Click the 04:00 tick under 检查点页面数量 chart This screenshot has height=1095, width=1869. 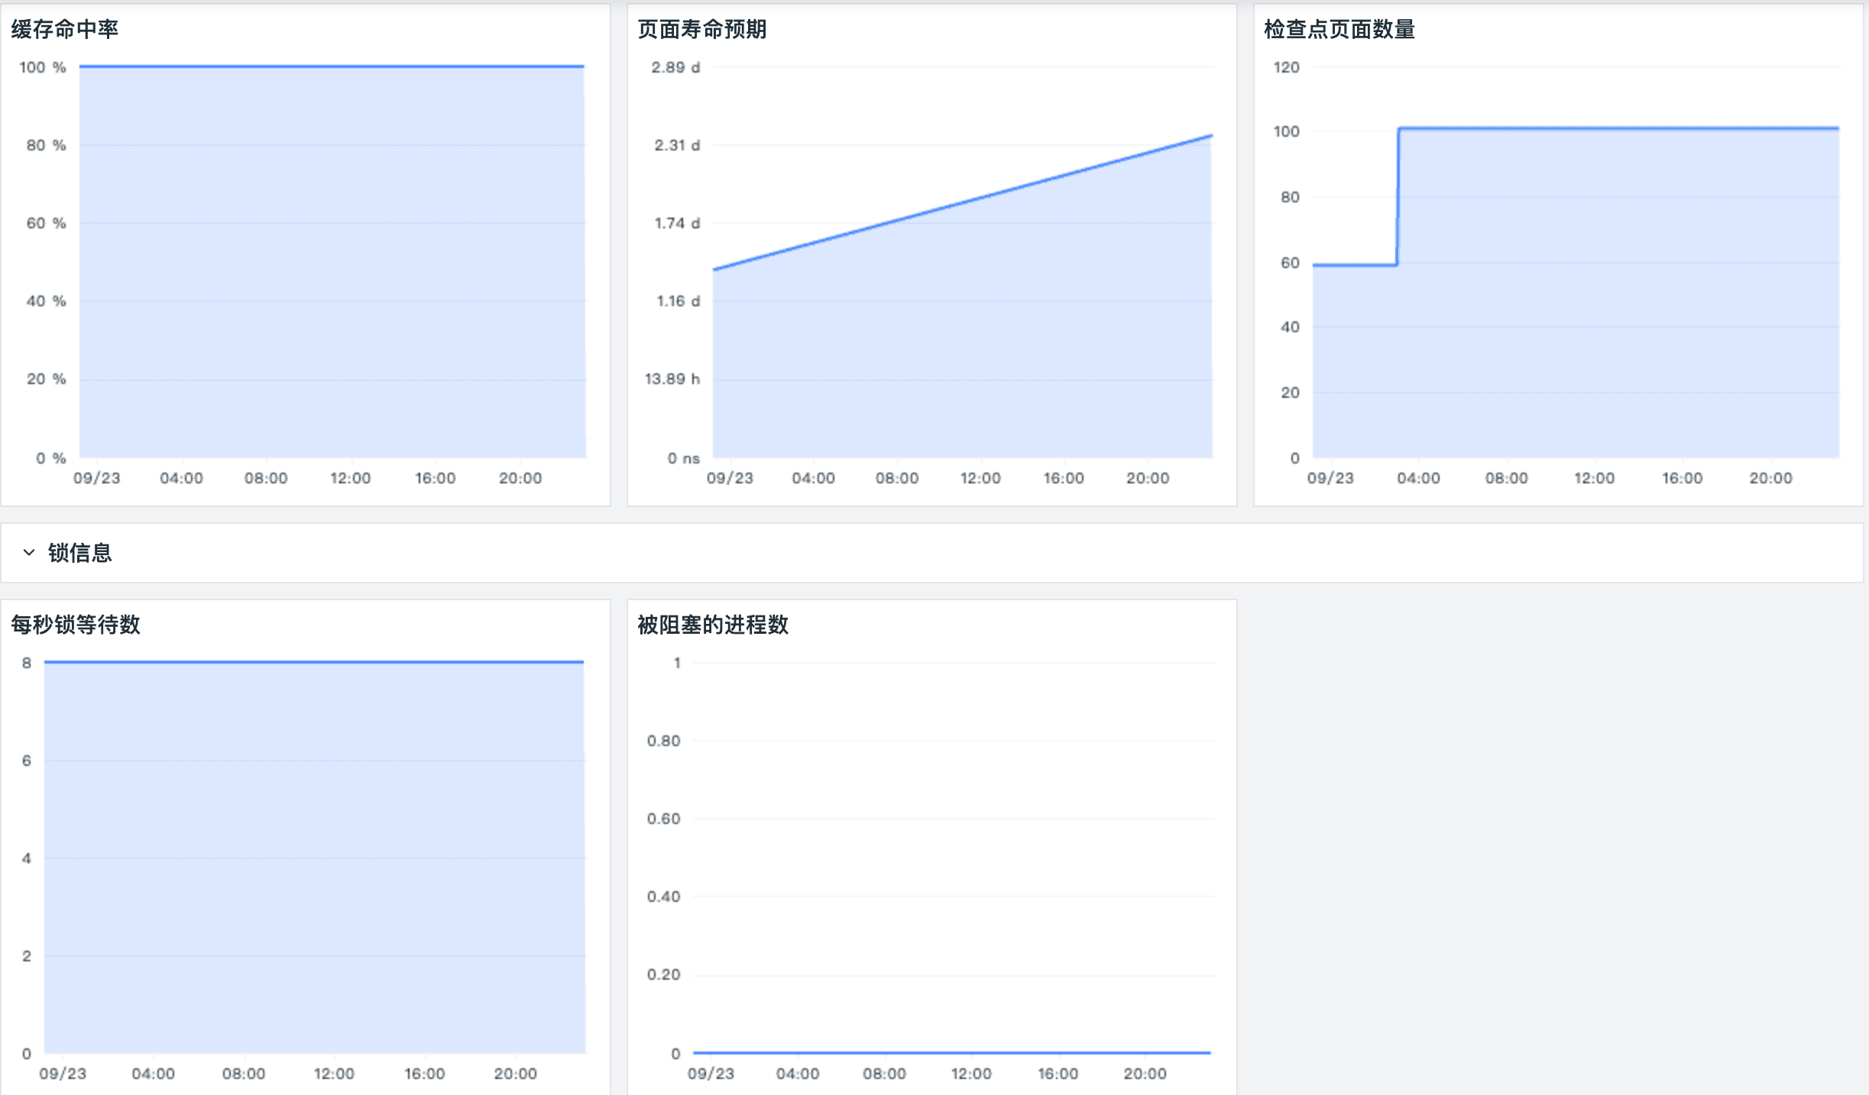click(x=1418, y=478)
